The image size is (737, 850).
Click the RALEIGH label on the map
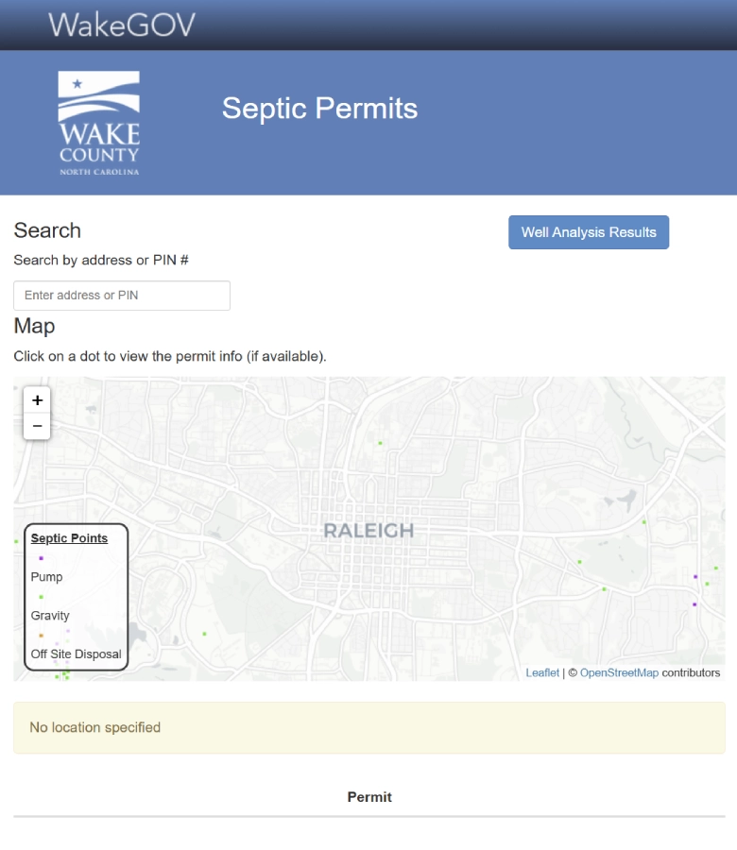pyautogui.click(x=369, y=532)
